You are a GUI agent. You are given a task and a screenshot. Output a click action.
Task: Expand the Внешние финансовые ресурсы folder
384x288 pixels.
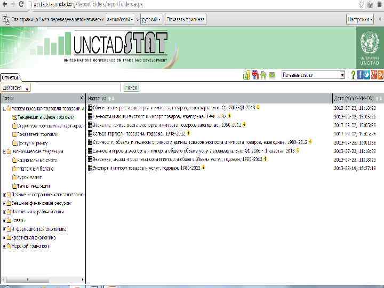[x=4, y=203]
